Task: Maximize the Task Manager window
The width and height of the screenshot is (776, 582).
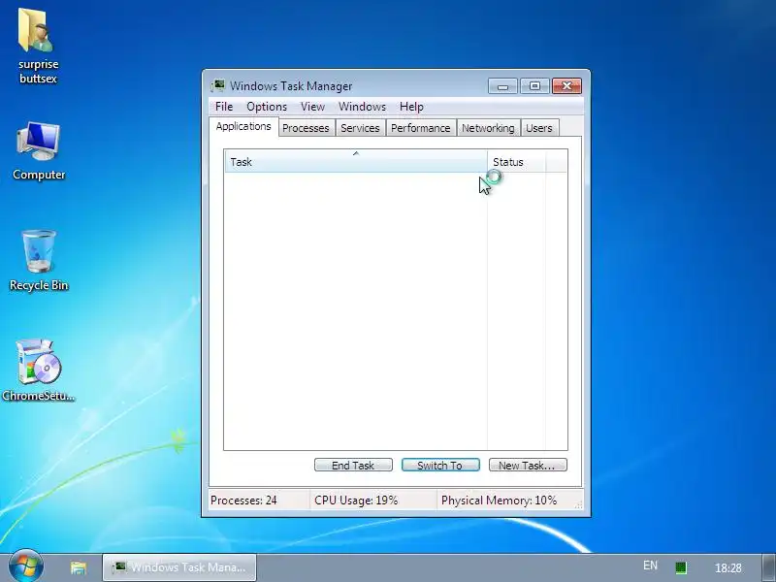Action: [534, 86]
